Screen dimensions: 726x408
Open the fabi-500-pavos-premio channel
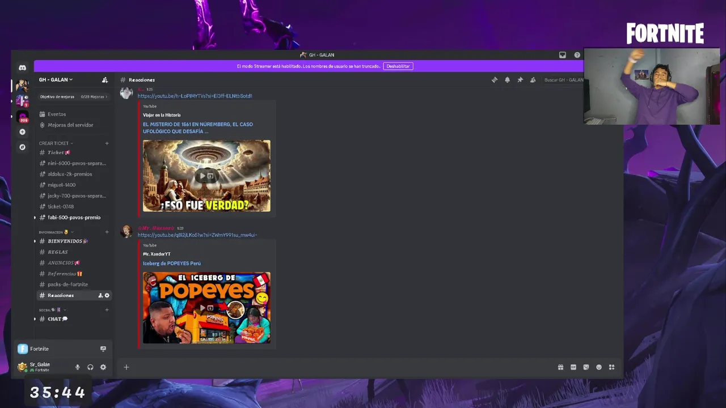(73, 217)
